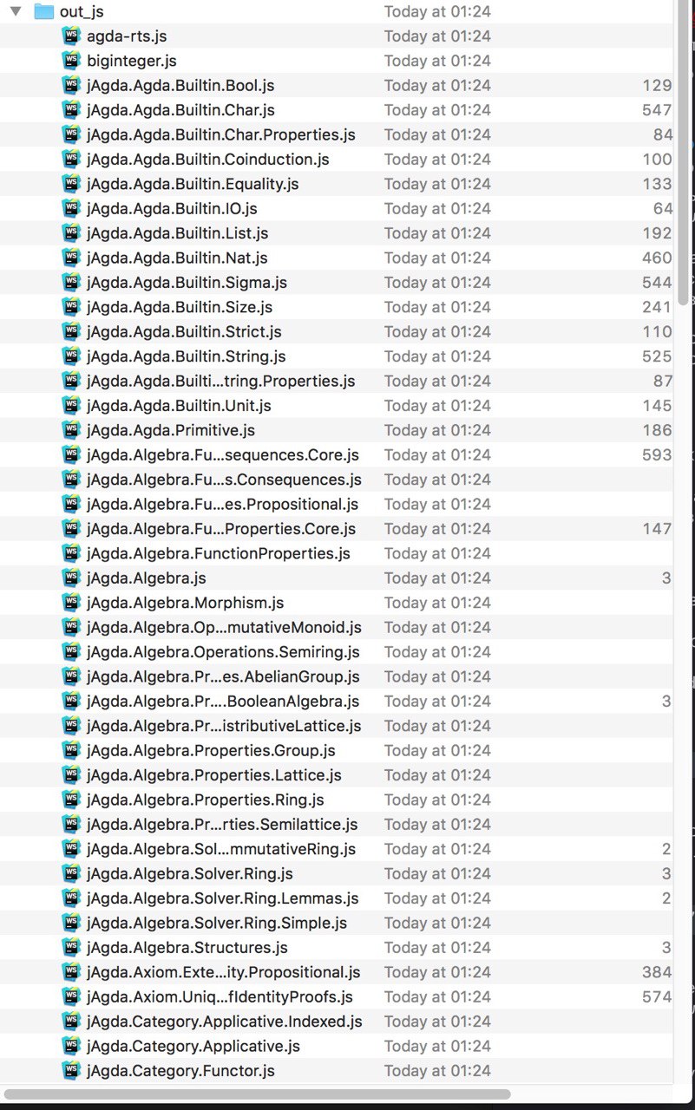Click icon of jAgda.Agda.Builtin.String.js
This screenshot has height=1110, width=695.
point(71,356)
